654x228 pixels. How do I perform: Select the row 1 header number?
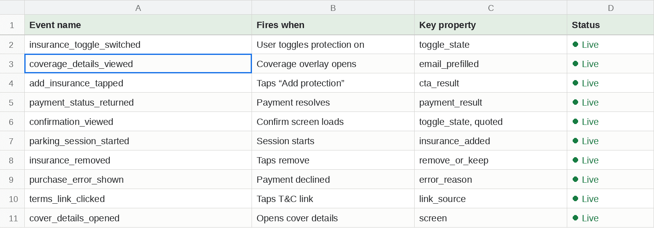pyautogui.click(x=12, y=25)
